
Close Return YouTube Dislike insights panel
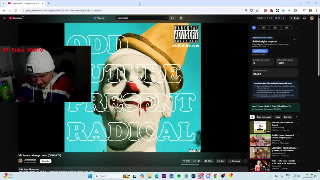pyautogui.click(x=295, y=39)
